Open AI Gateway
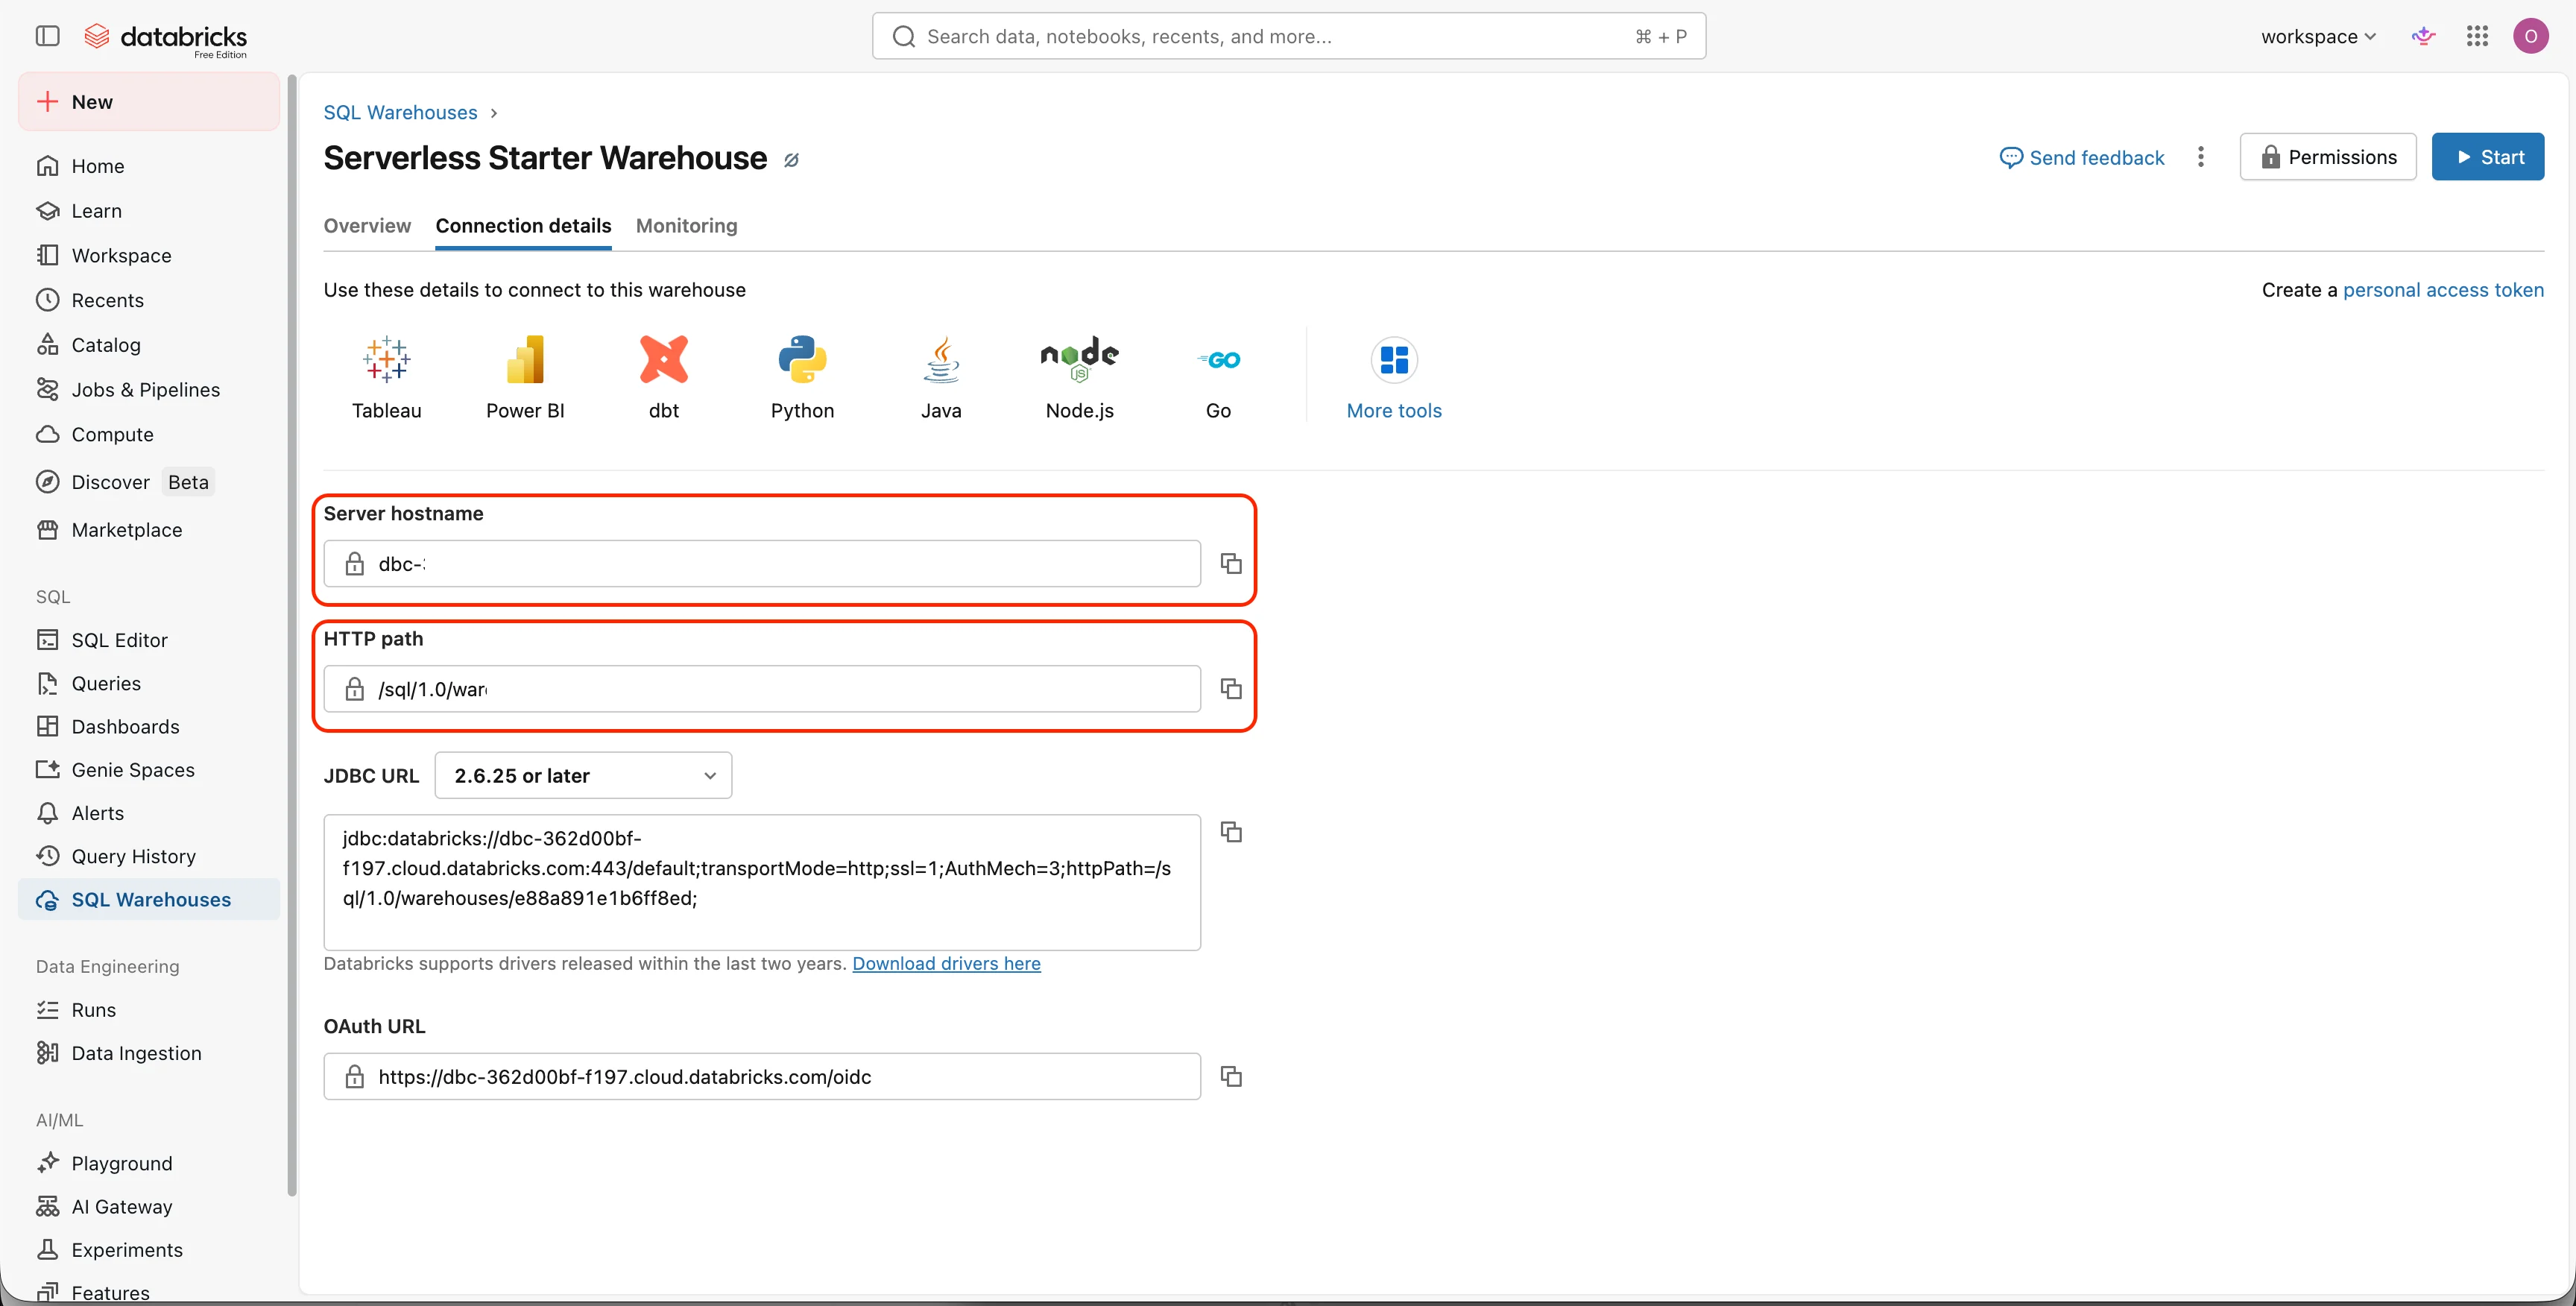This screenshot has height=1306, width=2576. point(148,1207)
